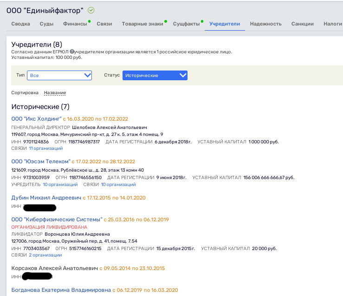Click the green verified checkmark icon

(x=91, y=10)
